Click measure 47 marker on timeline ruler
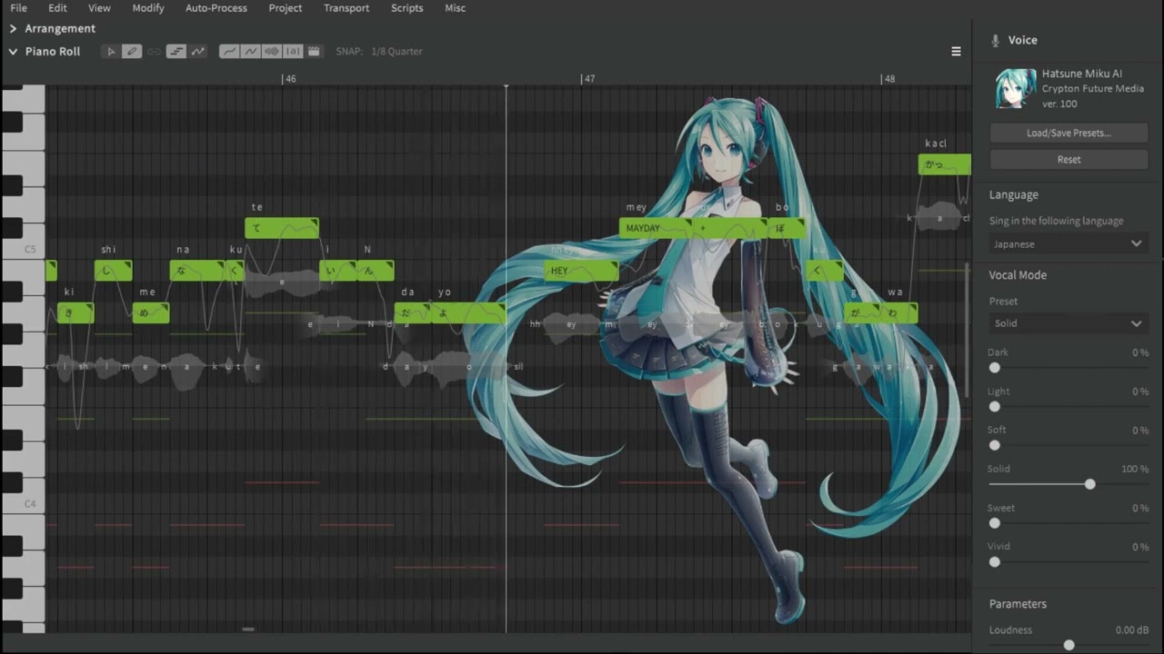Screen dimensions: 1164x654 [x=588, y=79]
